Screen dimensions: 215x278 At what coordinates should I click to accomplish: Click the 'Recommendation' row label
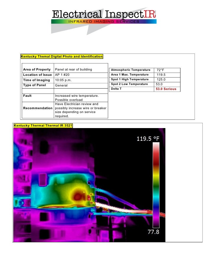pyautogui.click(x=38, y=108)
